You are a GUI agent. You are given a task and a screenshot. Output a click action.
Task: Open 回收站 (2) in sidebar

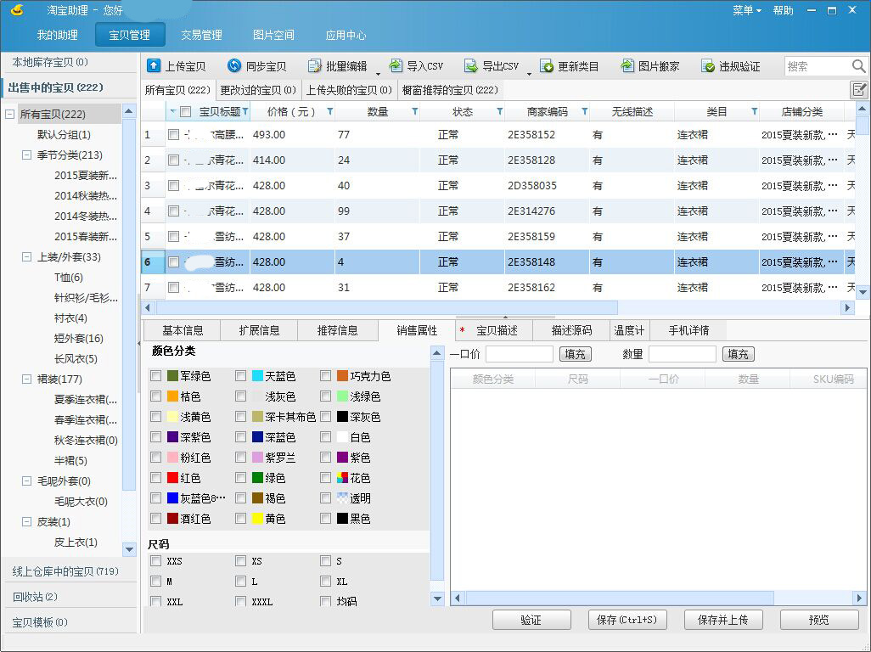tap(35, 597)
